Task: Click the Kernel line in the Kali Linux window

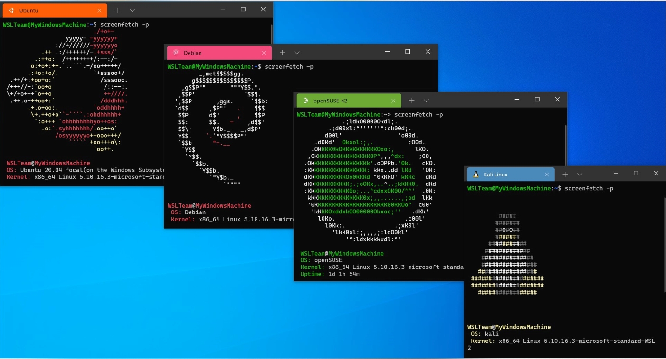Action: pos(562,341)
